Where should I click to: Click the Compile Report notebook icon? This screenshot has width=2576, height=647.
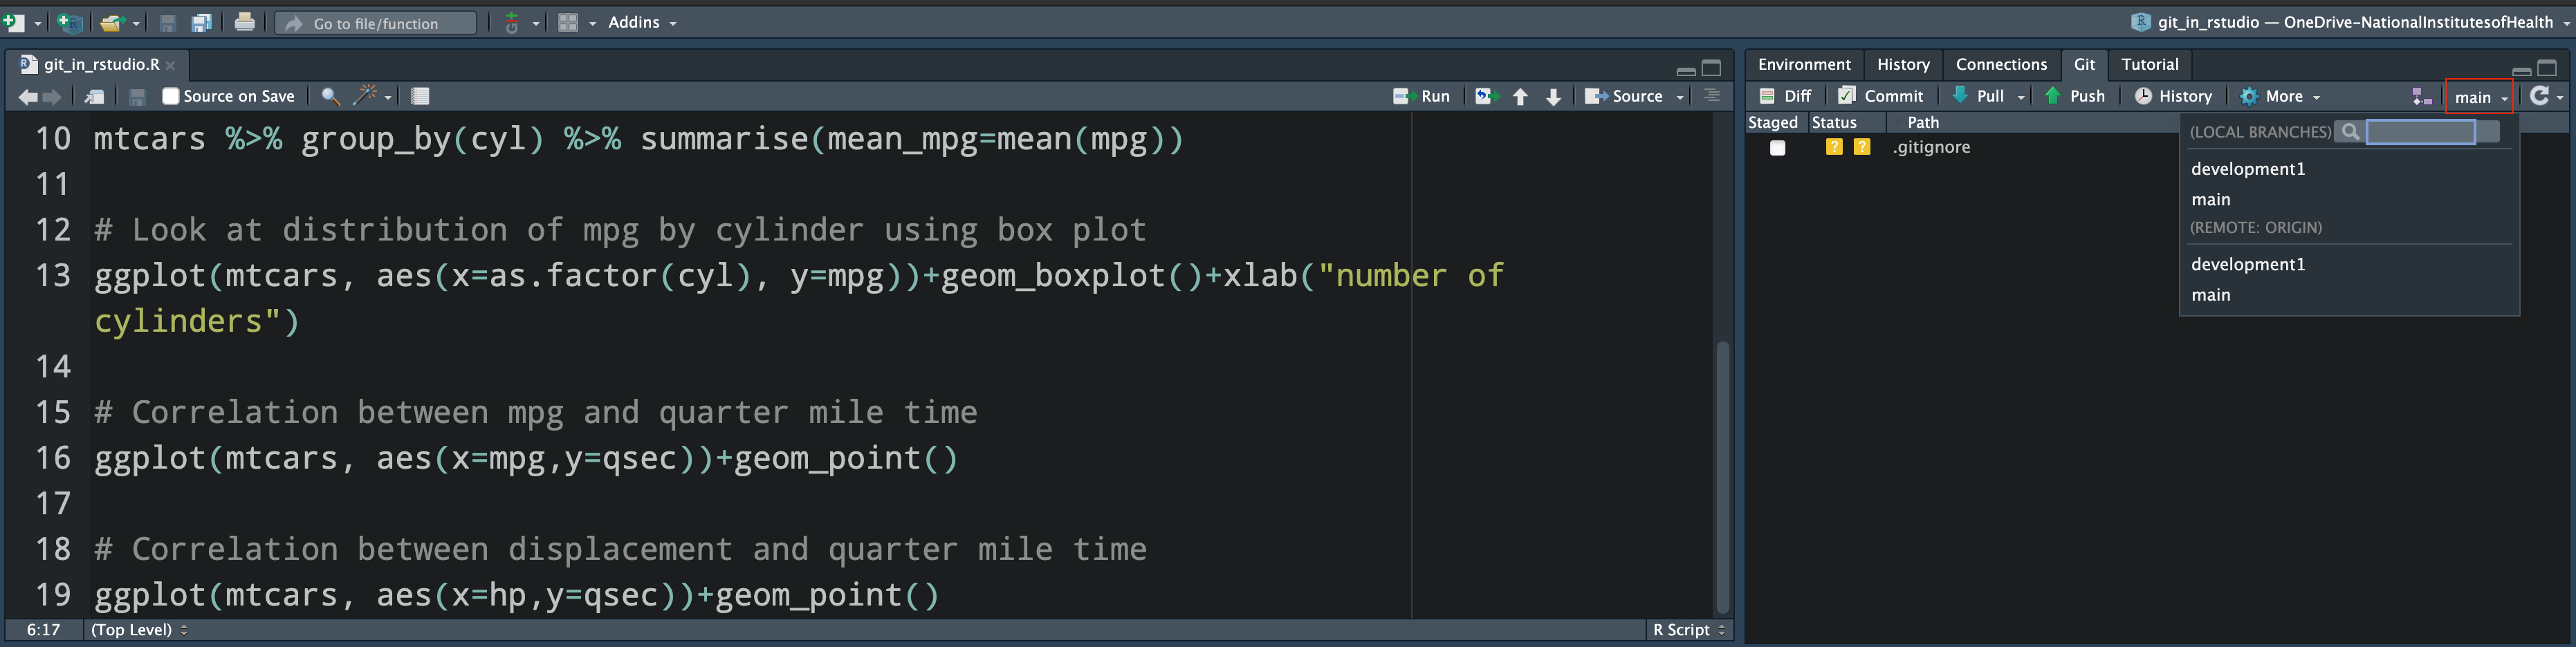(420, 96)
